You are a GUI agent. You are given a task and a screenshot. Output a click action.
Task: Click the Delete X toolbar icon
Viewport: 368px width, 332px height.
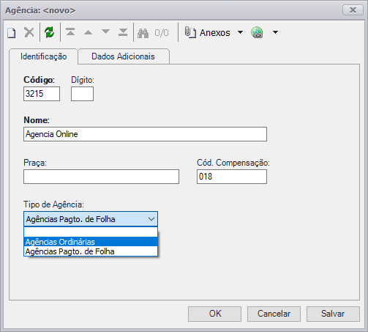coord(29,32)
